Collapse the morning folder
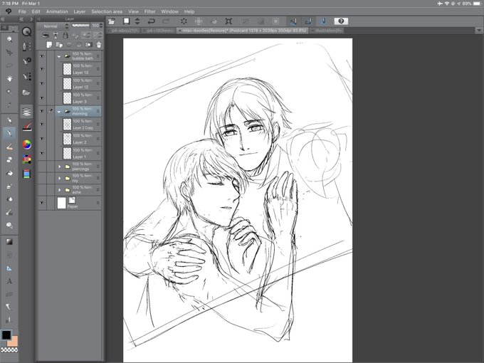This screenshot has width=484, height=363. pyautogui.click(x=59, y=112)
